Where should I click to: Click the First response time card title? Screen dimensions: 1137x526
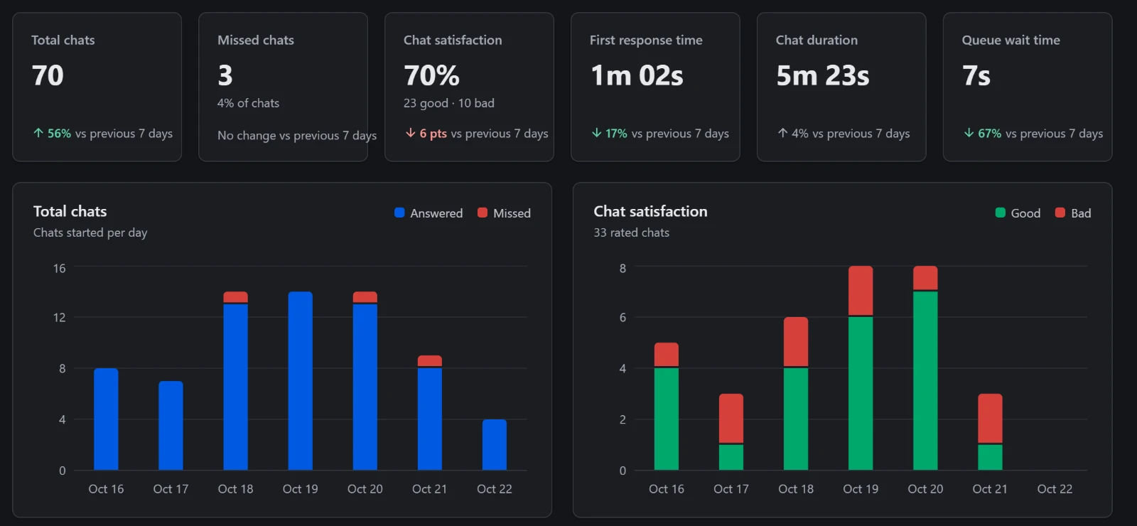click(x=646, y=41)
